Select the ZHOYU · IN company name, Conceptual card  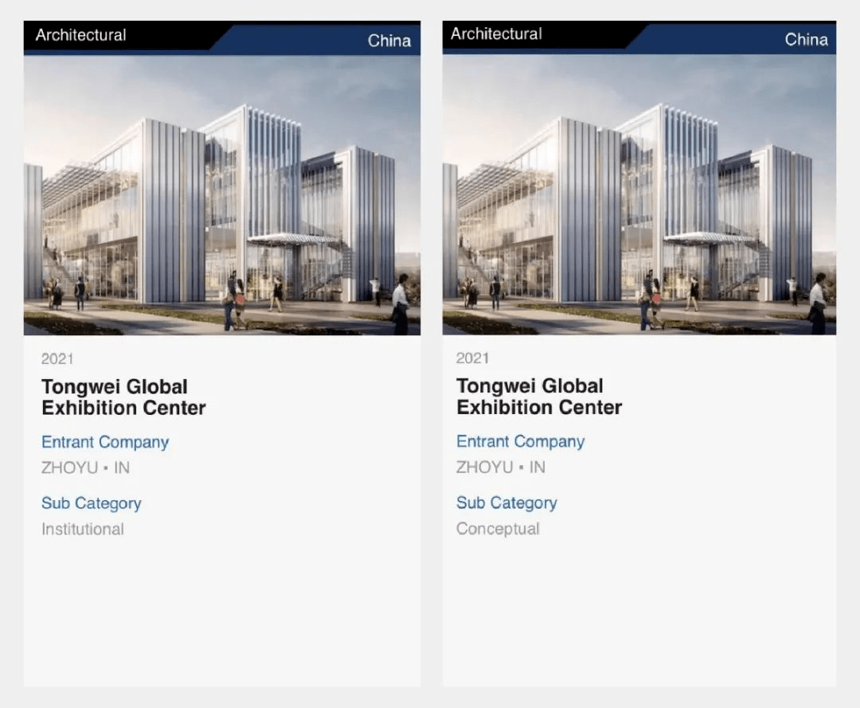pos(500,467)
